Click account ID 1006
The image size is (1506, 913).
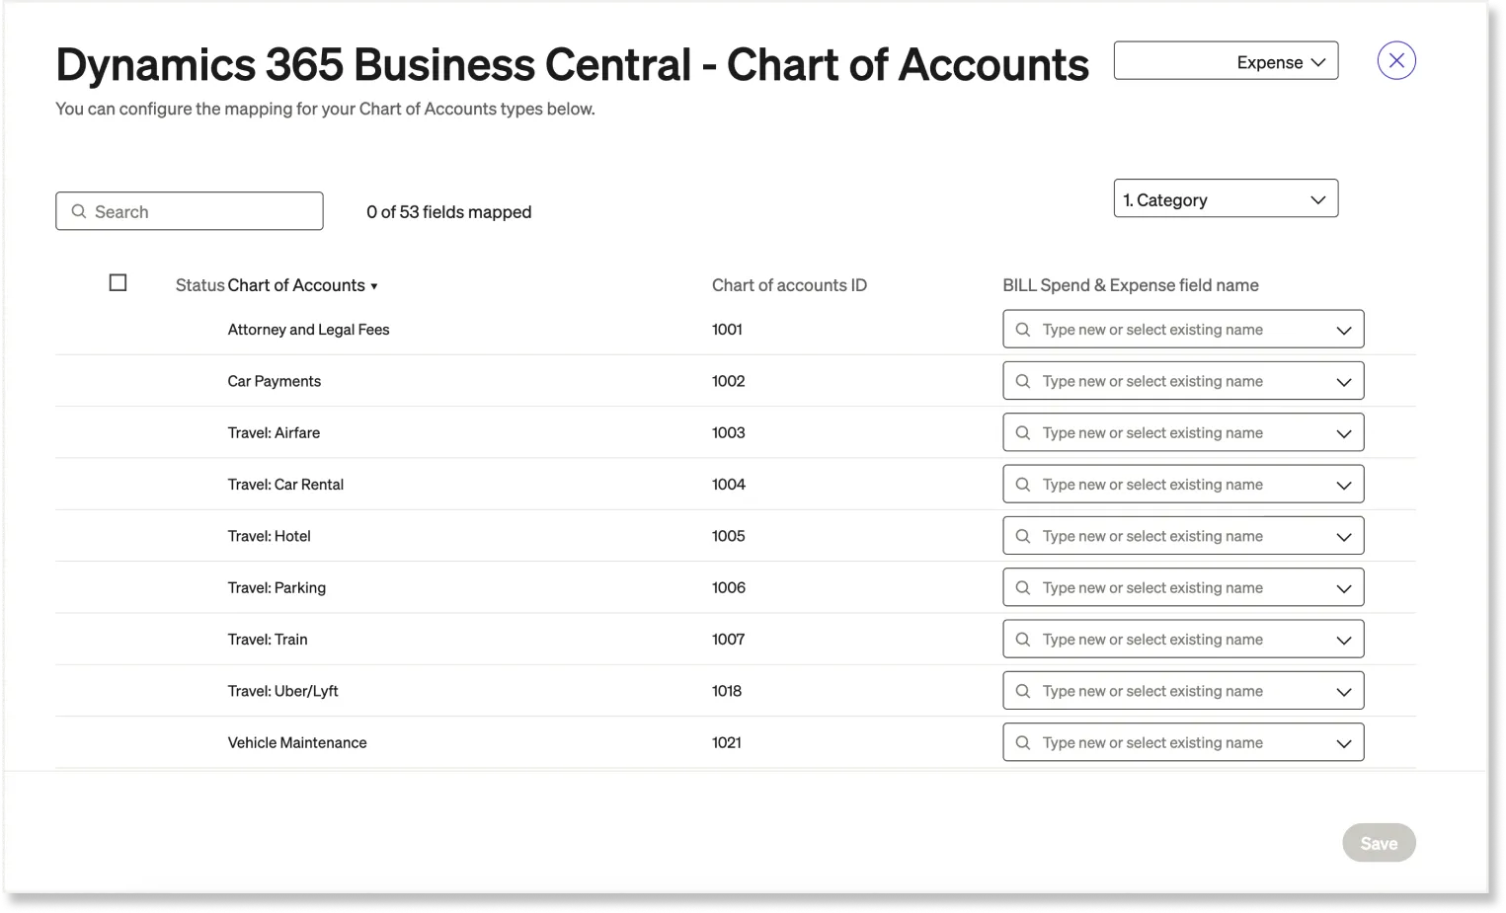point(729,587)
